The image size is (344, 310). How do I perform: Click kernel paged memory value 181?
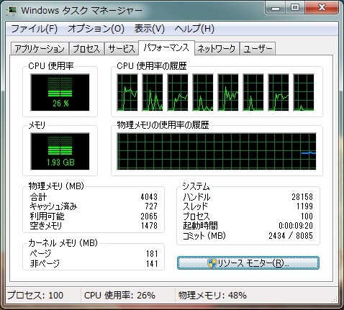[152, 254]
